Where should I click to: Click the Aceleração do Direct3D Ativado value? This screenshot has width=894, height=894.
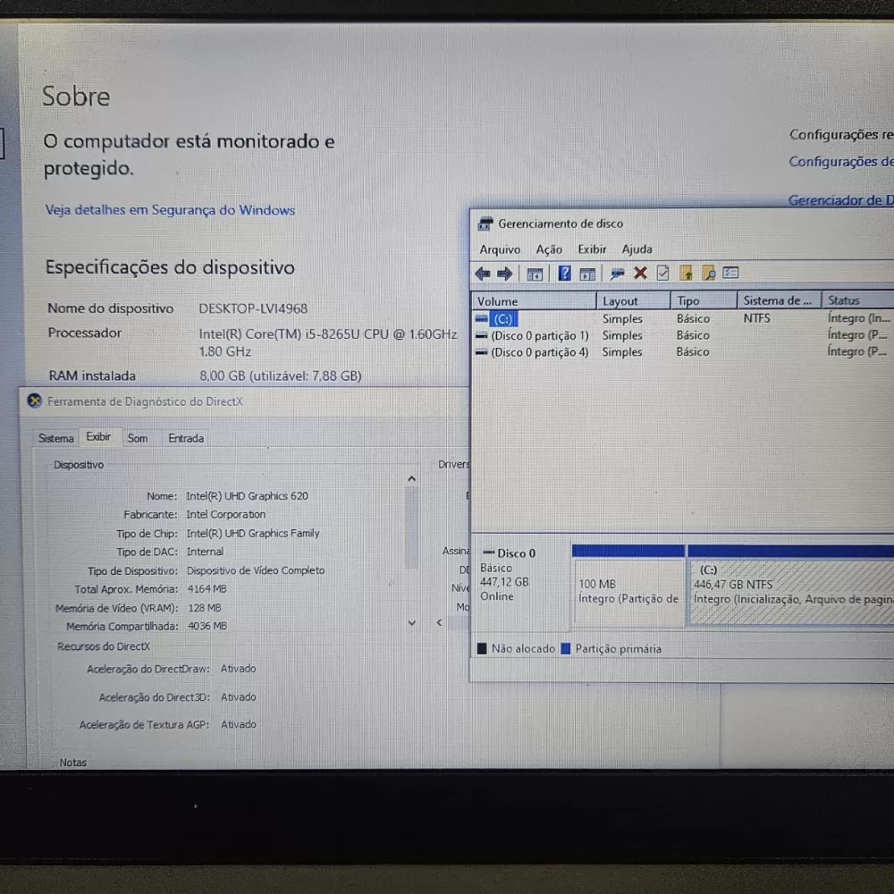(239, 696)
